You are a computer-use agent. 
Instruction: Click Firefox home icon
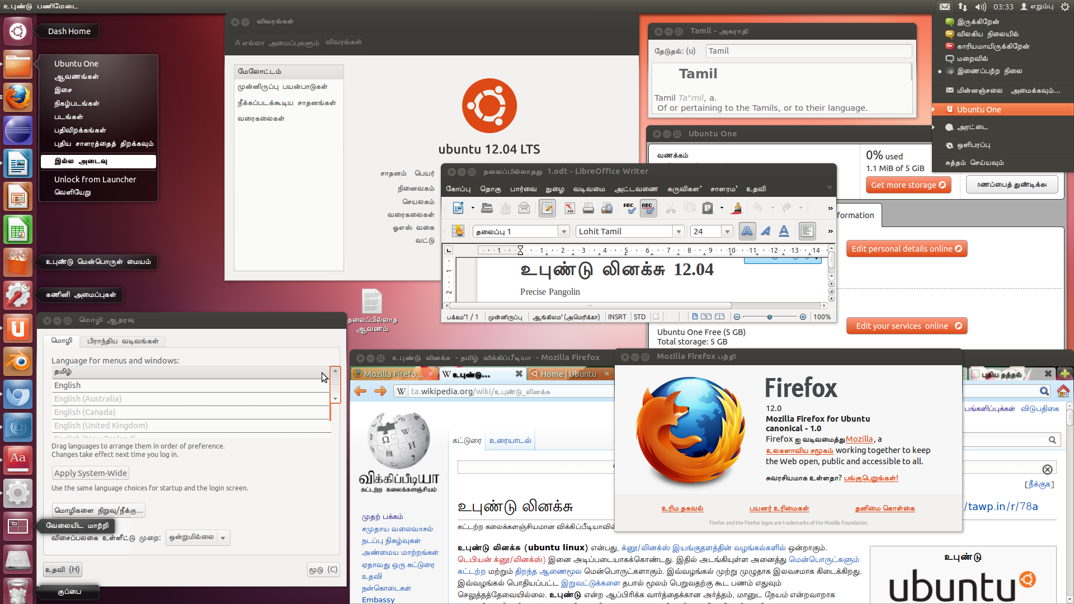pos(1063,391)
